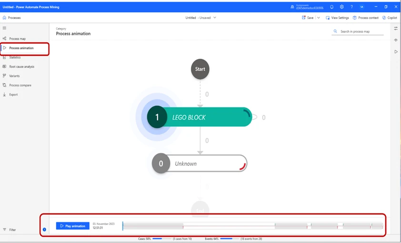The width and height of the screenshot is (401, 243).
Task: Open the Environments selector
Action: pyautogui.click(x=307, y=7)
